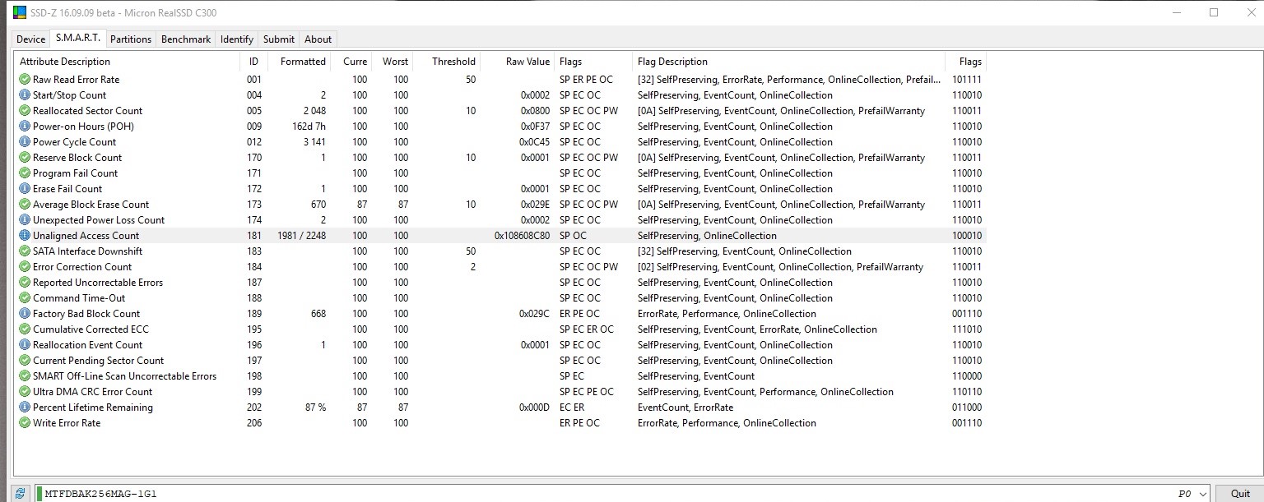The image size is (1264, 502).
Task: Click flag description EventCount, ErrorRate
Action: [685, 408]
